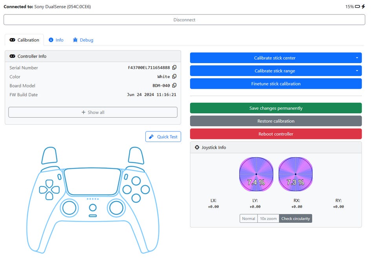This screenshot has height=264, width=377.
Task: Click the D-pad left on controller diagram
Action: pyautogui.click(x=43, y=190)
